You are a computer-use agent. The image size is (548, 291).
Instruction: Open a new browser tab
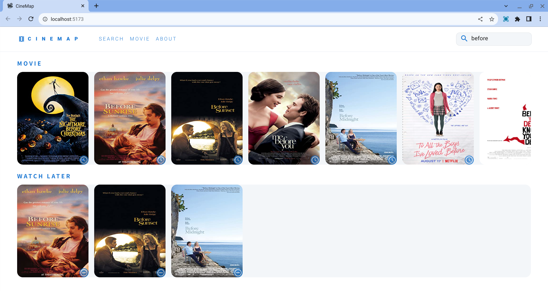point(96,6)
